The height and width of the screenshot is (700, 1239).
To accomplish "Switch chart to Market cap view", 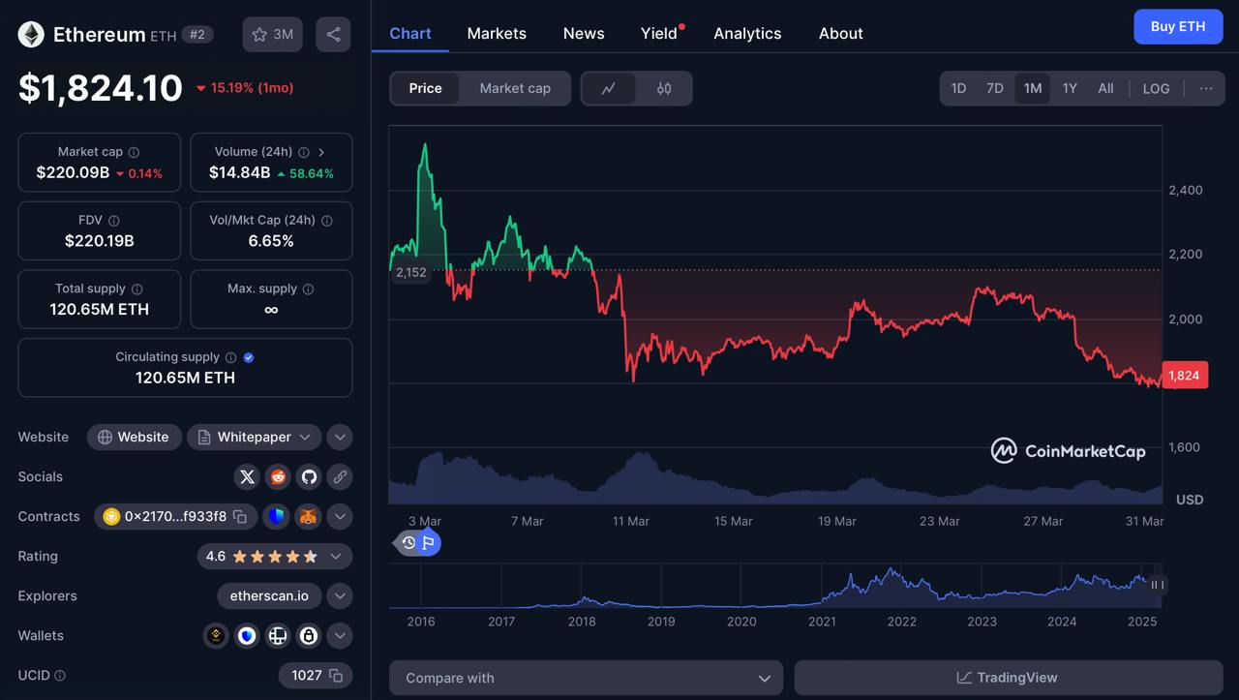I will (515, 88).
